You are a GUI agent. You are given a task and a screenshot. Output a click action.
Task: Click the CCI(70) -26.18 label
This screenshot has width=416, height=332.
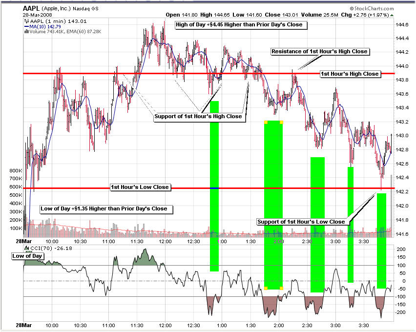click(x=51, y=249)
